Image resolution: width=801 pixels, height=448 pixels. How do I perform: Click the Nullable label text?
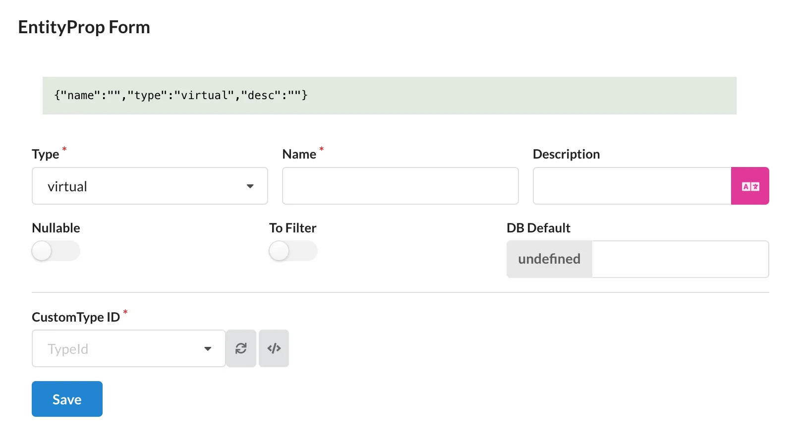coord(56,228)
